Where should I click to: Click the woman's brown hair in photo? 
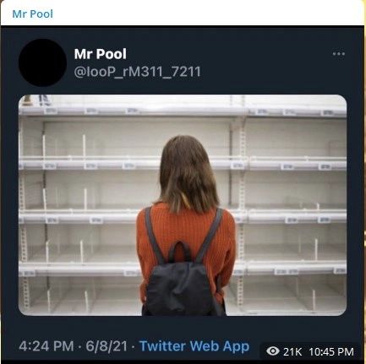click(x=186, y=175)
